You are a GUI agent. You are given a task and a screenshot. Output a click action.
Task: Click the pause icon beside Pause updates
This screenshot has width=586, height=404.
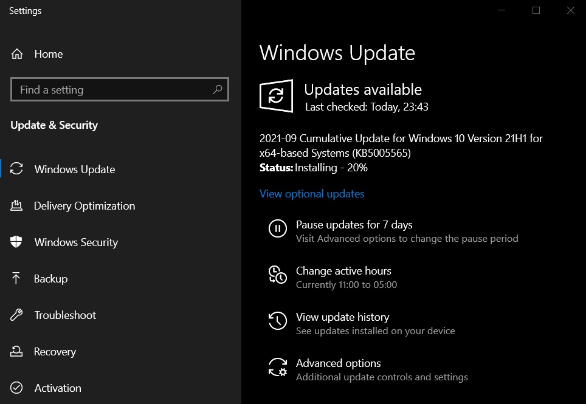[x=278, y=228]
